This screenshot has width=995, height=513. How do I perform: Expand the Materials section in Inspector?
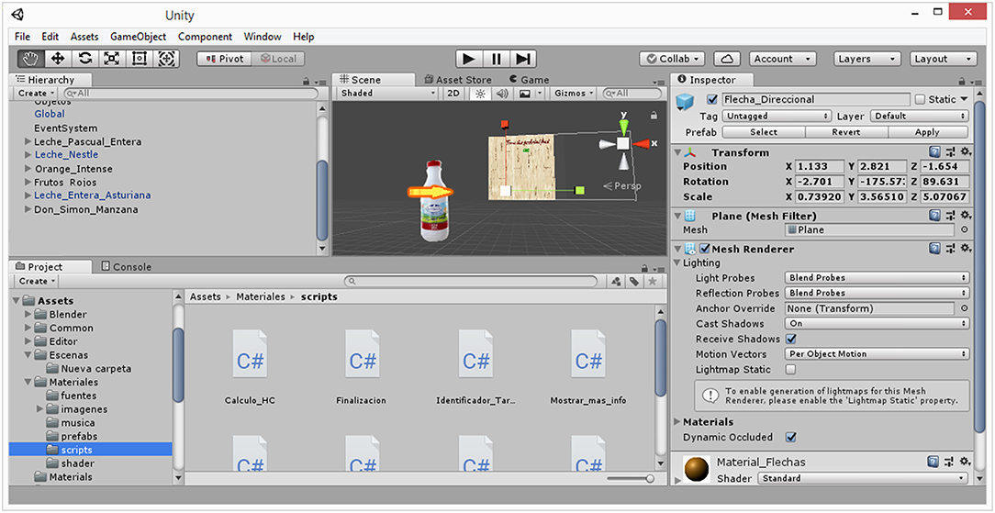pos(678,422)
